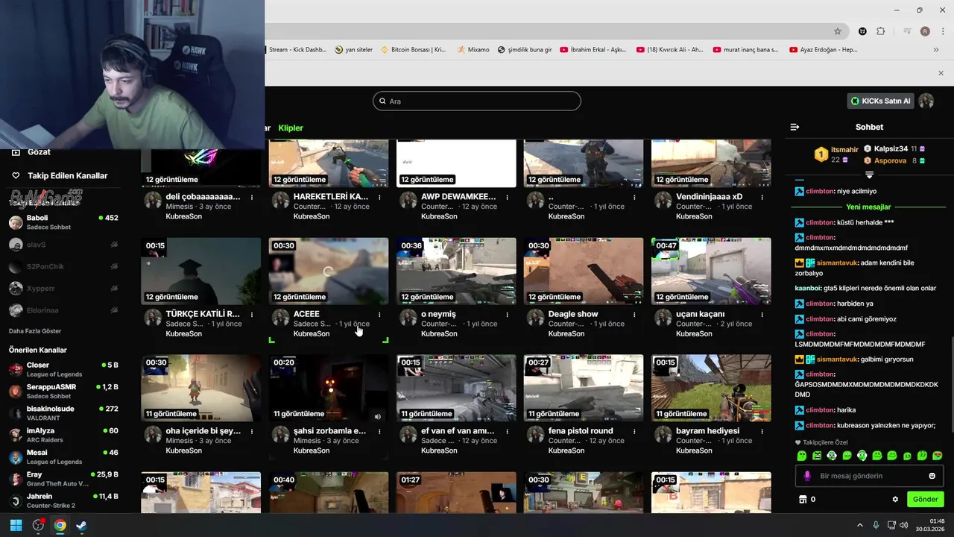
Task: Open Steam from the taskbar
Action: pos(81,525)
